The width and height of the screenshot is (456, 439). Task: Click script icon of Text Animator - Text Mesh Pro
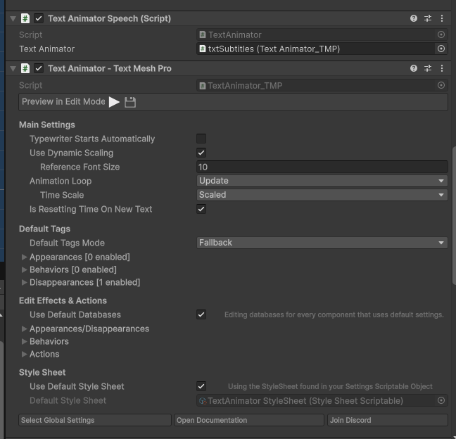point(25,69)
